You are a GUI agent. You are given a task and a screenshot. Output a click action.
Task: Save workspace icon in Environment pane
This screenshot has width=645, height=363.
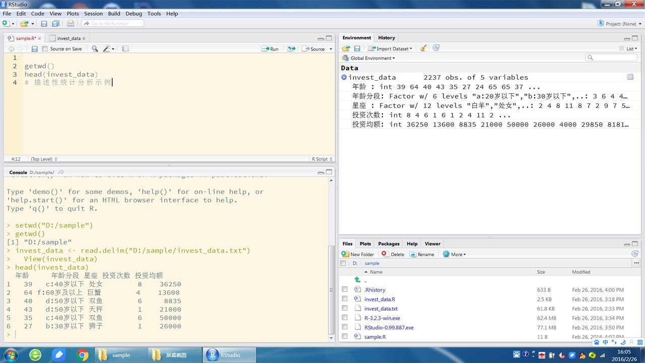(x=357, y=48)
